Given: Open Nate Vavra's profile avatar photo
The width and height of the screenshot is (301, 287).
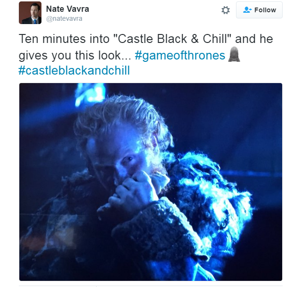Looking at the screenshot, I should (30, 13).
